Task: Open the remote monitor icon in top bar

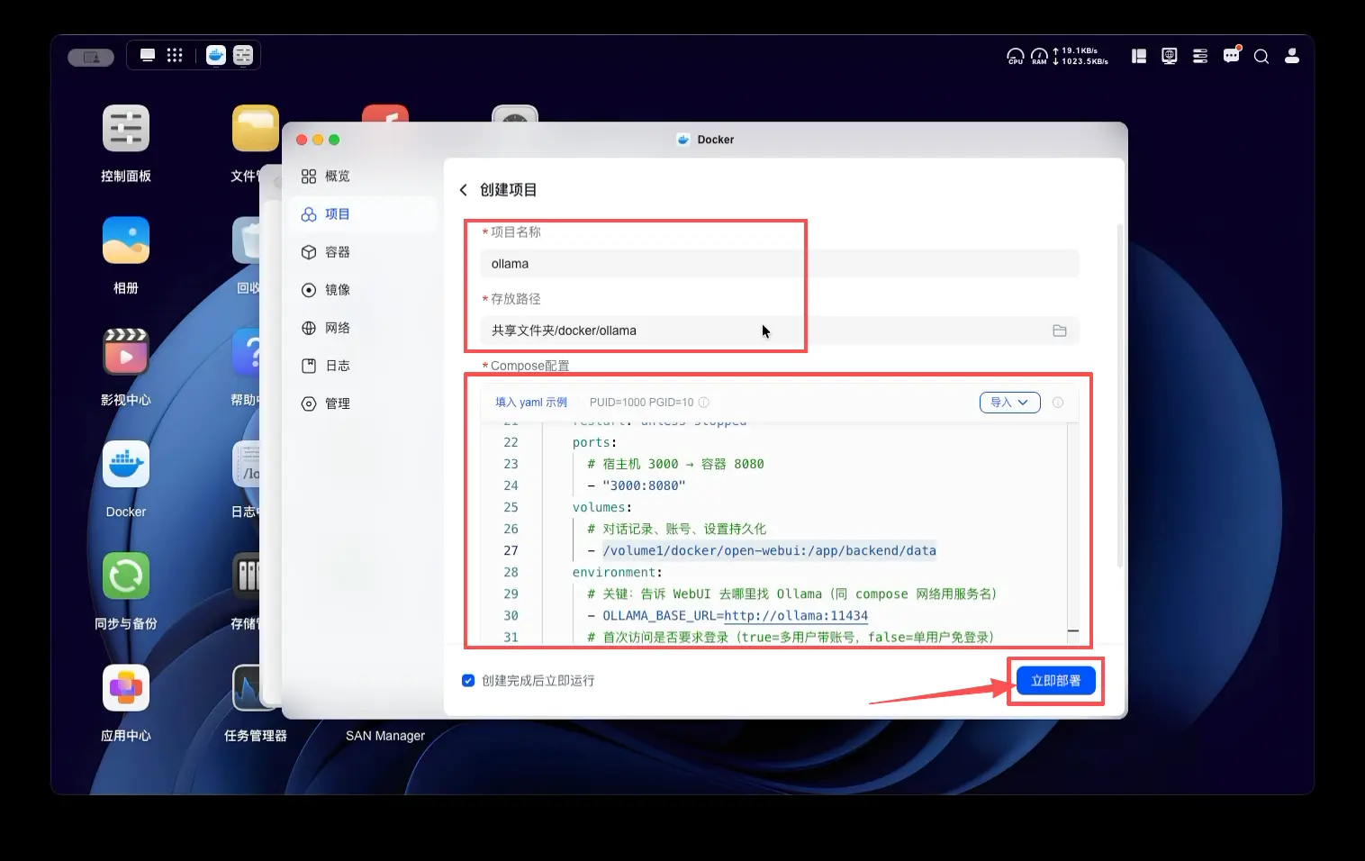Action: point(1170,56)
